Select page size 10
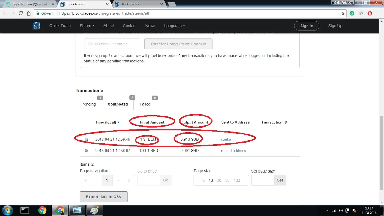 click(x=211, y=180)
